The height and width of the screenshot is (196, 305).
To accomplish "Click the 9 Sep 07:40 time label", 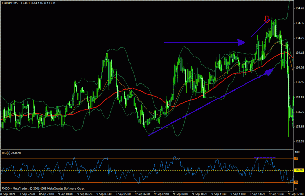I will tap(162, 194).
